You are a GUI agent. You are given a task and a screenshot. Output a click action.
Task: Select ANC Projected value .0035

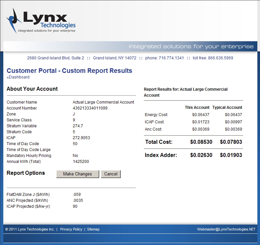pos(78,200)
